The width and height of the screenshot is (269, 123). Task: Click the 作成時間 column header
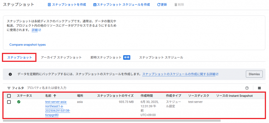pos(147,96)
